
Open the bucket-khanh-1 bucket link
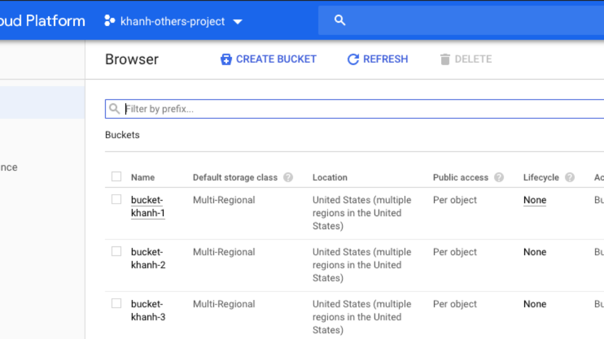point(147,206)
